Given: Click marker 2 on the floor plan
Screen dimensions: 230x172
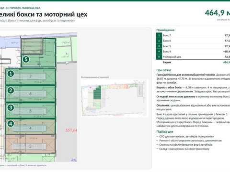Looking at the screenshot, I should (x=11, y=90).
